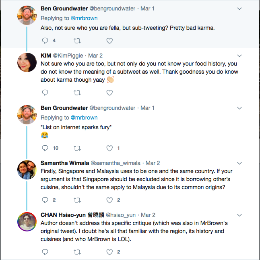260x260 pixels.
Task: Open the chevron menu on KIM's tweet
Action: (x=239, y=56)
